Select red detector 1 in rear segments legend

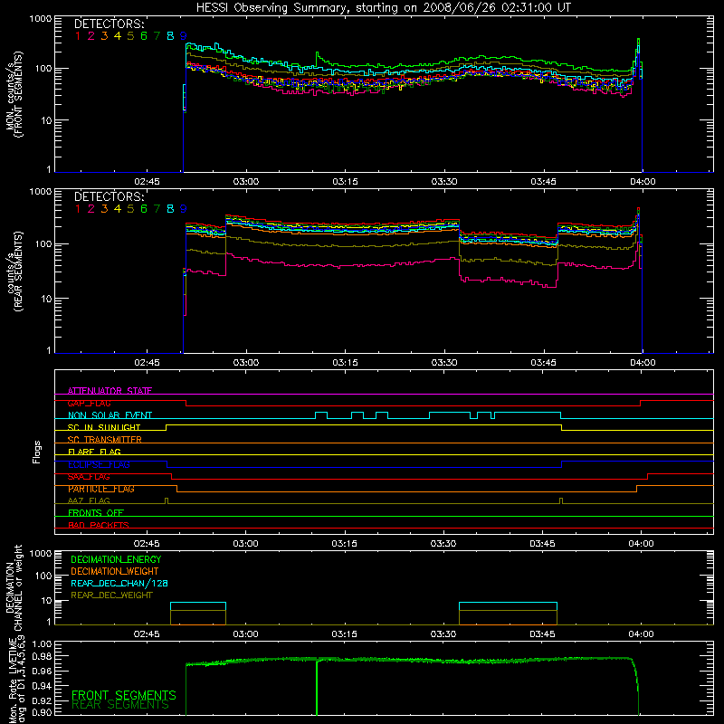tap(78, 209)
